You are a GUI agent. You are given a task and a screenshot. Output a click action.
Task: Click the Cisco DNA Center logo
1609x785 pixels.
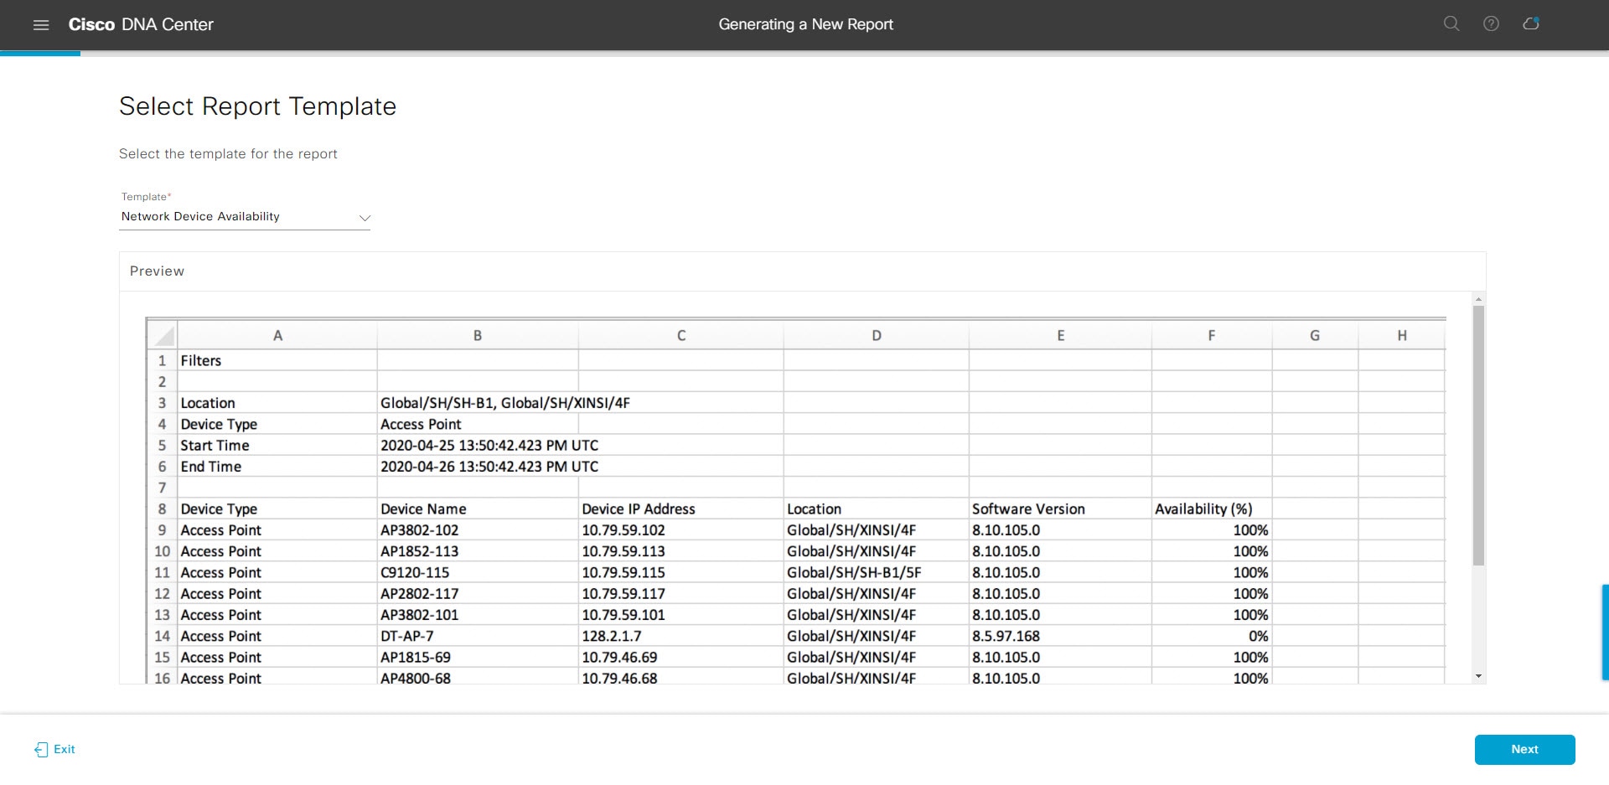coord(141,24)
